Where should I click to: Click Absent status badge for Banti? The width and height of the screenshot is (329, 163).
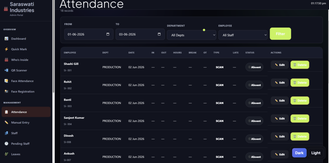pyautogui.click(x=254, y=103)
